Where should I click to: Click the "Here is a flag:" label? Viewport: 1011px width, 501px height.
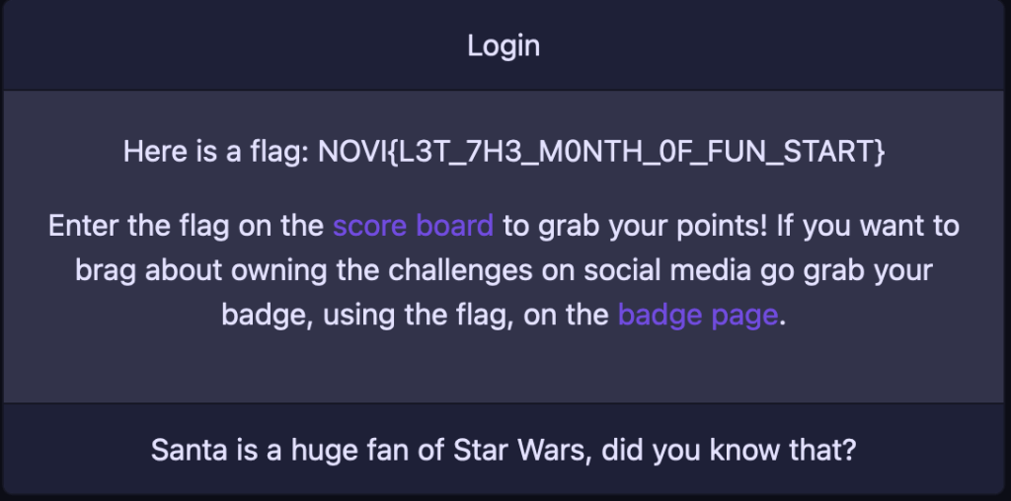coord(216,152)
